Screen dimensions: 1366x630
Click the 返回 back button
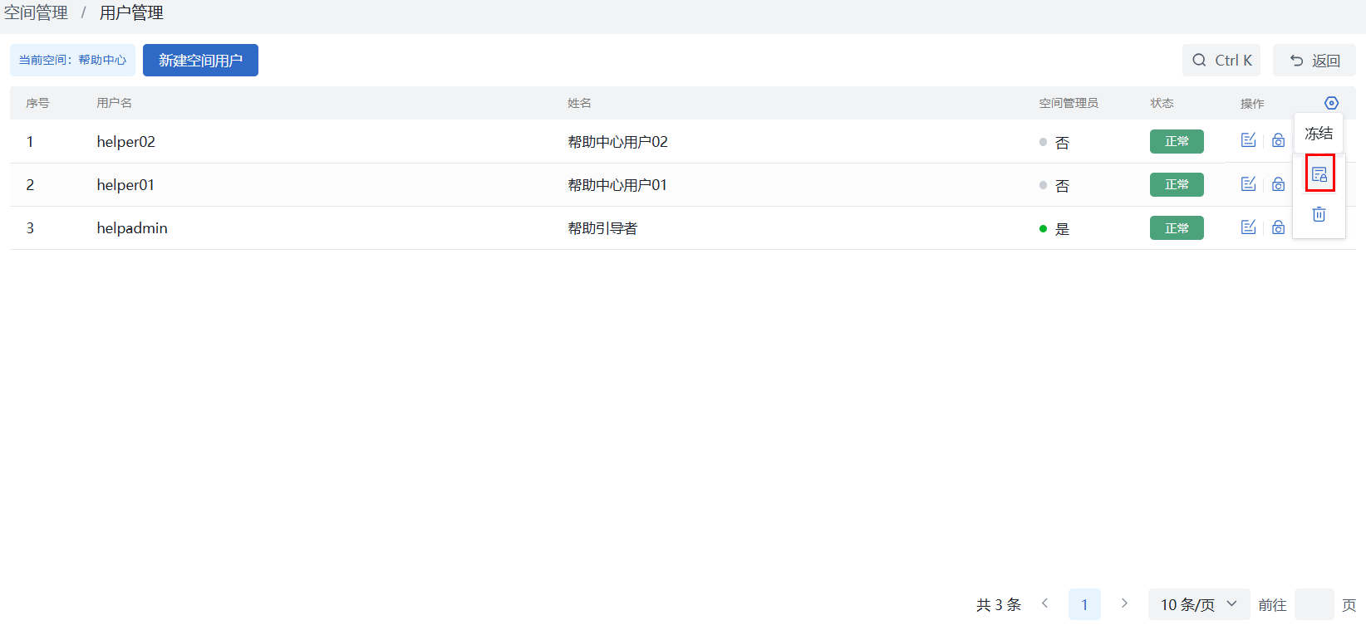coord(1314,60)
